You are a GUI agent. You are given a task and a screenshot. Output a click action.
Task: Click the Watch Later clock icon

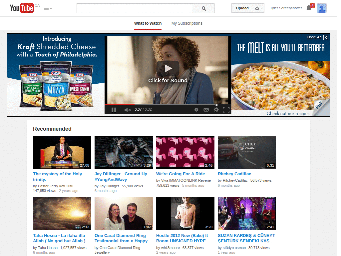pos(196,110)
